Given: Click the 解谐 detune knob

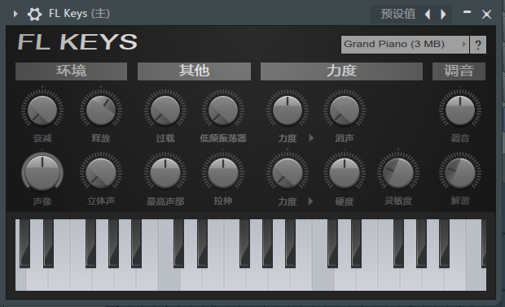Looking at the screenshot, I should [460, 173].
